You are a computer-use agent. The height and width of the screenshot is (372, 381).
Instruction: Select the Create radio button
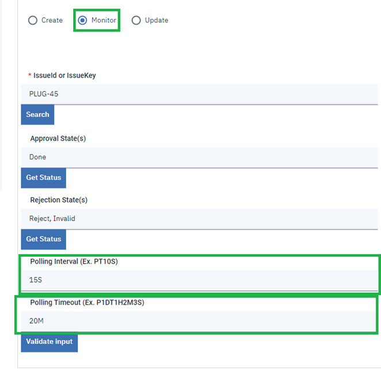coord(33,20)
